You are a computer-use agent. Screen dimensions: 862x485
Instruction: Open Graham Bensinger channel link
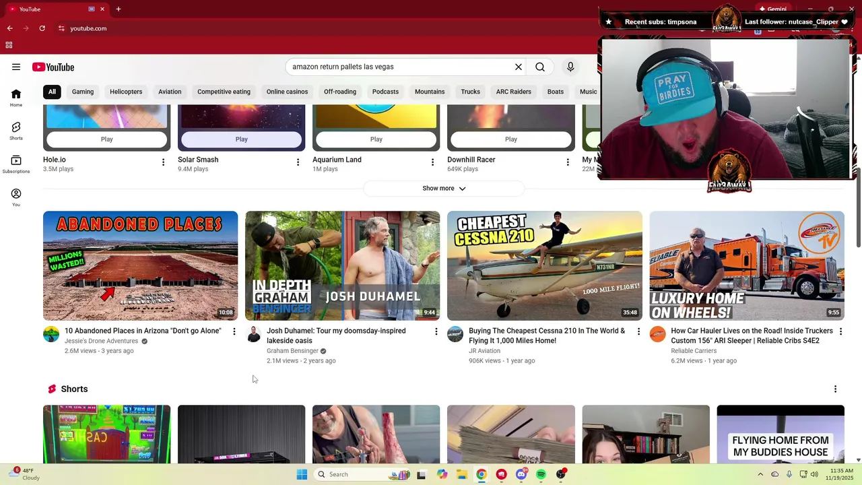pyautogui.click(x=292, y=351)
